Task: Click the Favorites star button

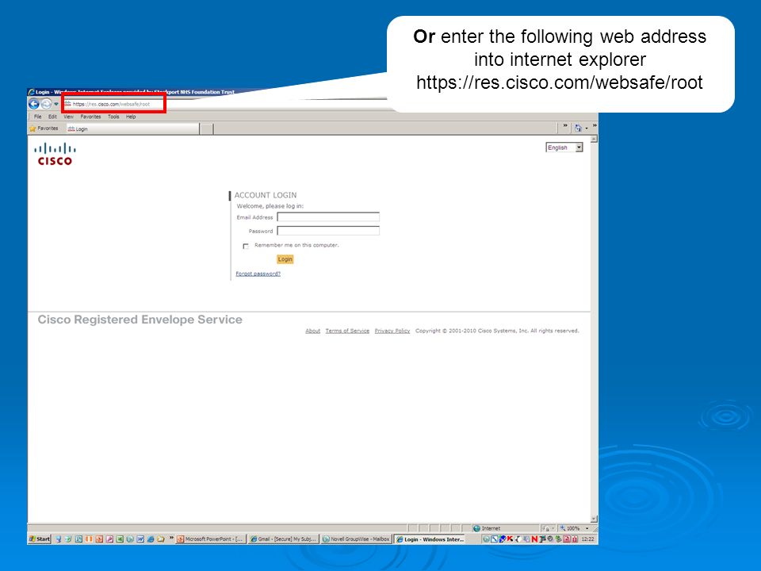Action: pyautogui.click(x=44, y=128)
